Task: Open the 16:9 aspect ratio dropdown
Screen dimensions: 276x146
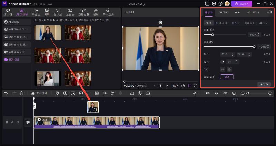Action: (x=175, y=86)
